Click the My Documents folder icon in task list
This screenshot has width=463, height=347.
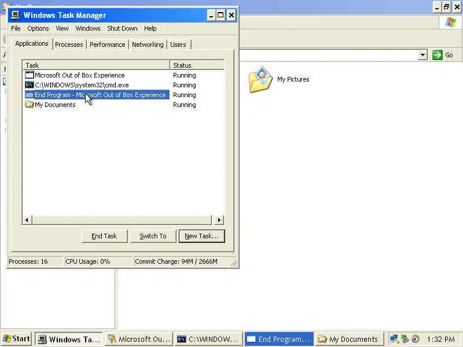pyautogui.click(x=30, y=105)
